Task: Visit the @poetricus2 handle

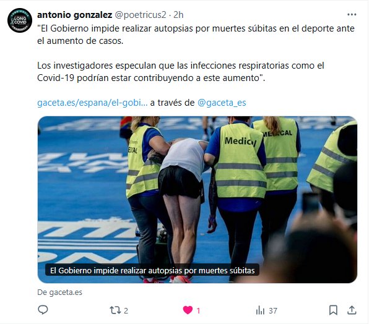Action: tap(141, 15)
